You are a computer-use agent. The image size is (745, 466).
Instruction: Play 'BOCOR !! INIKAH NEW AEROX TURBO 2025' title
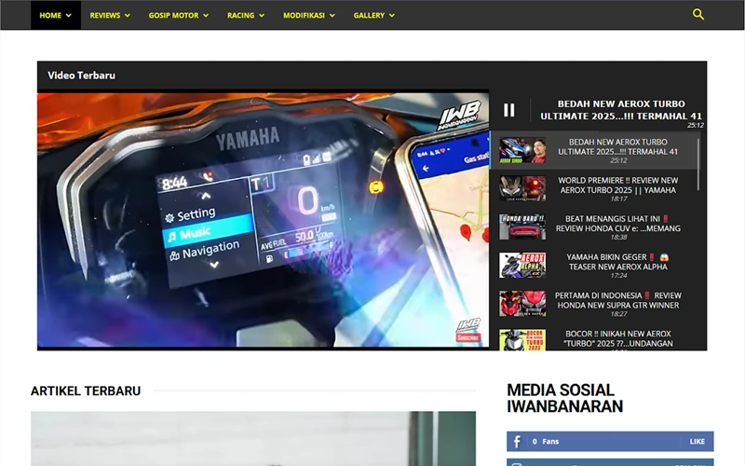[x=618, y=338]
